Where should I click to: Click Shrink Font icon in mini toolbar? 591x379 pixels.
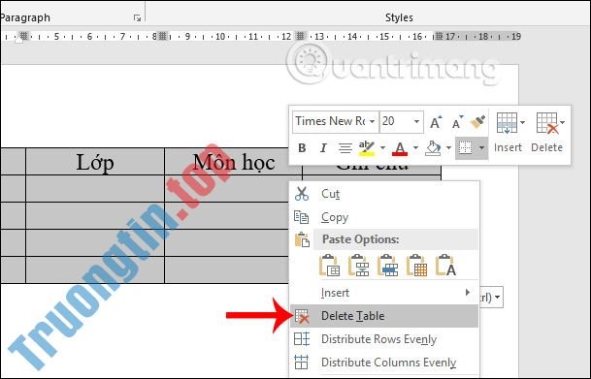457,122
